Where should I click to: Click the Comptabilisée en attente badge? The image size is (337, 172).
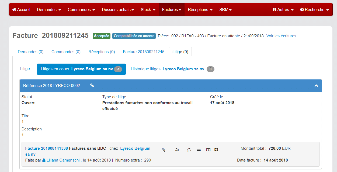[134, 36]
